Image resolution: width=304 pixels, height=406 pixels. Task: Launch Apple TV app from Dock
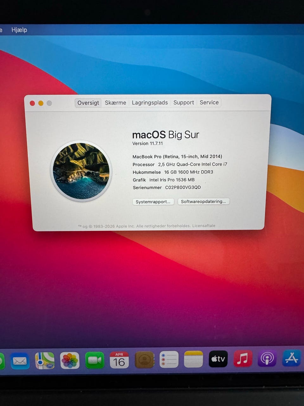pos(218,359)
